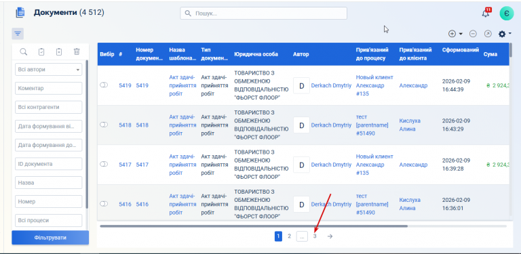The width and height of the screenshot is (521, 254).
Task: Open 'Всі процеси' selector
Action: coord(49,221)
